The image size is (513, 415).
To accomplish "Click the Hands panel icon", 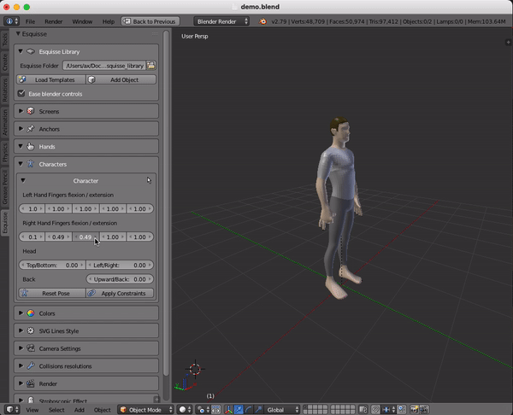I will (x=31, y=146).
